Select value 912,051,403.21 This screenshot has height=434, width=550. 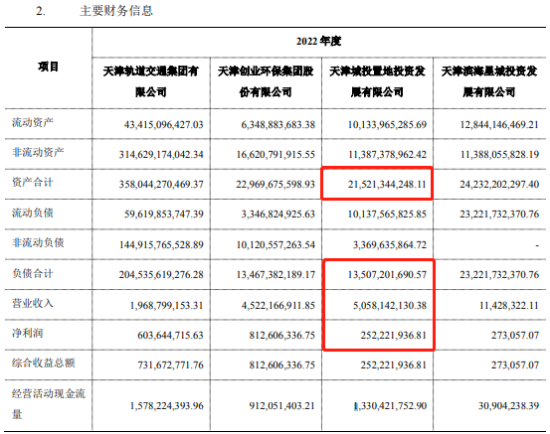click(x=282, y=405)
